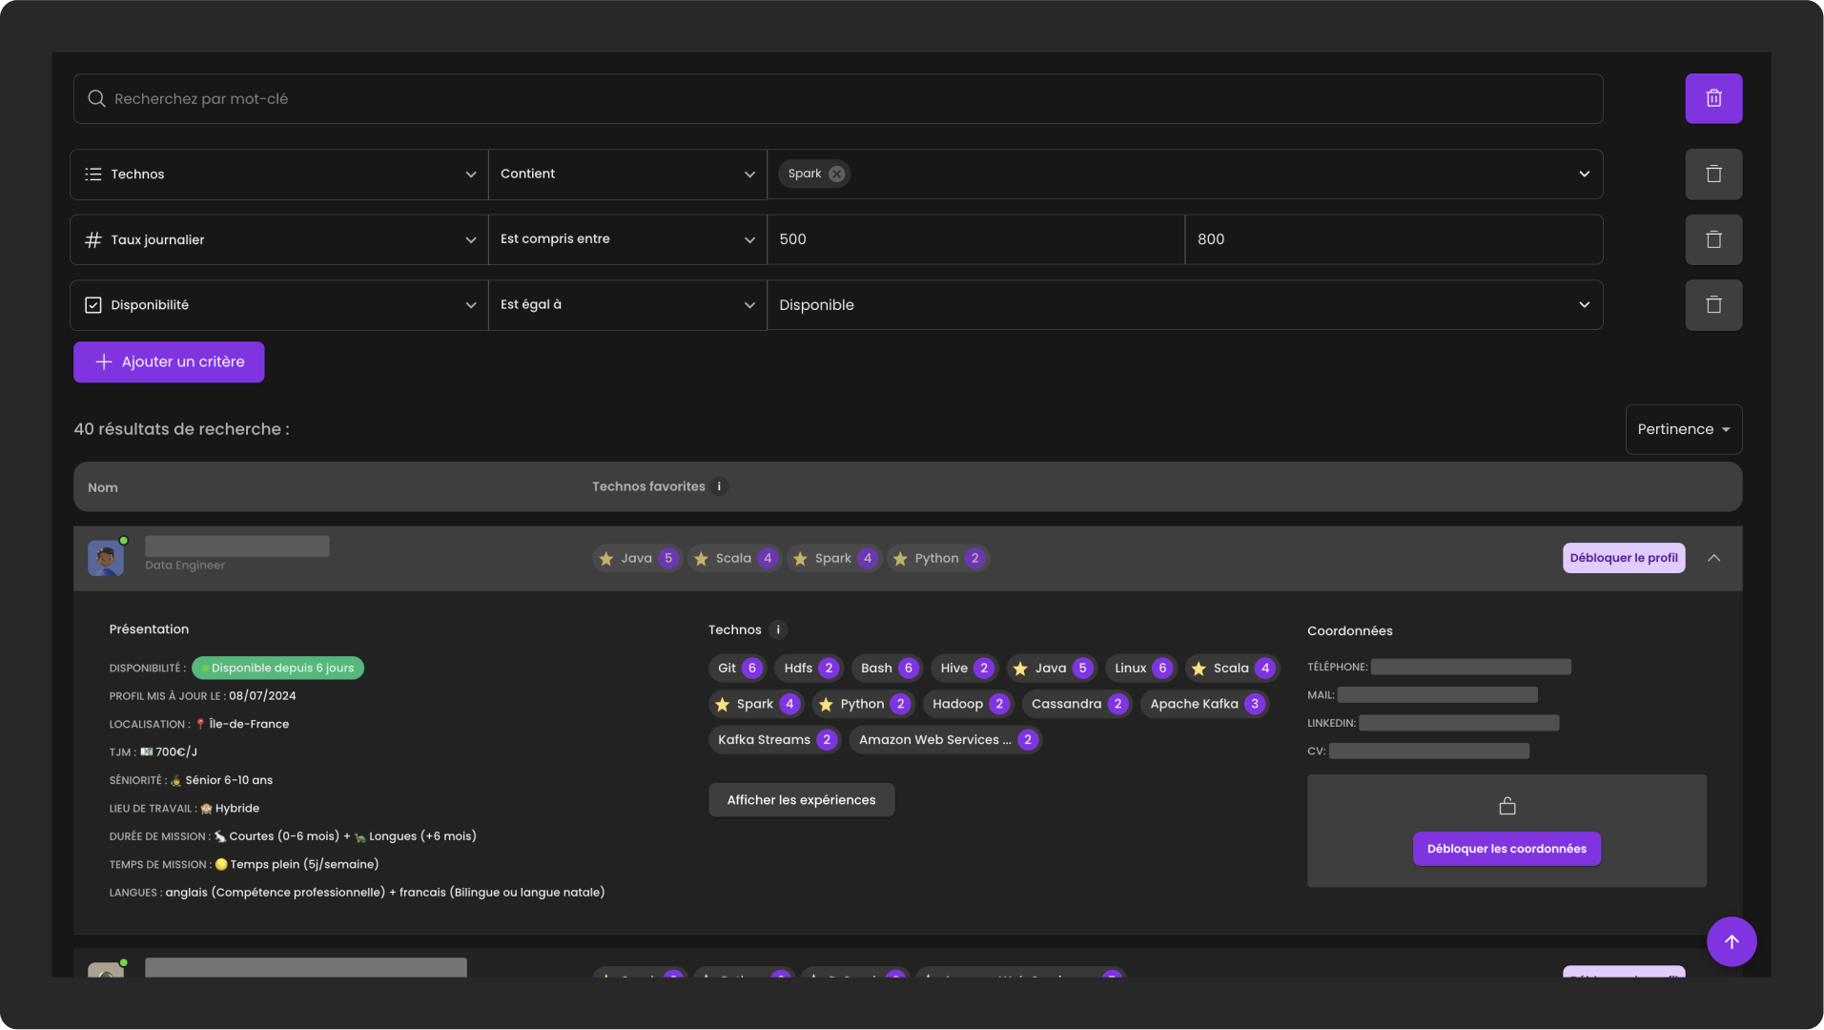The height and width of the screenshot is (1030, 1824).
Task: Click the maximum rate field showing 800
Action: pos(1394,239)
